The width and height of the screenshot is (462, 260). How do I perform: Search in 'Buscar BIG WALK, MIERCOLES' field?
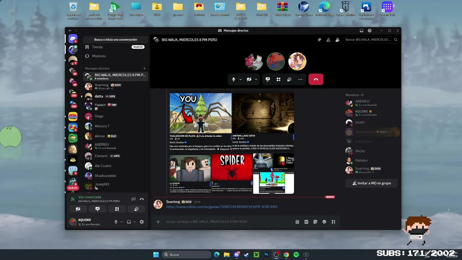pyautogui.click(x=371, y=40)
